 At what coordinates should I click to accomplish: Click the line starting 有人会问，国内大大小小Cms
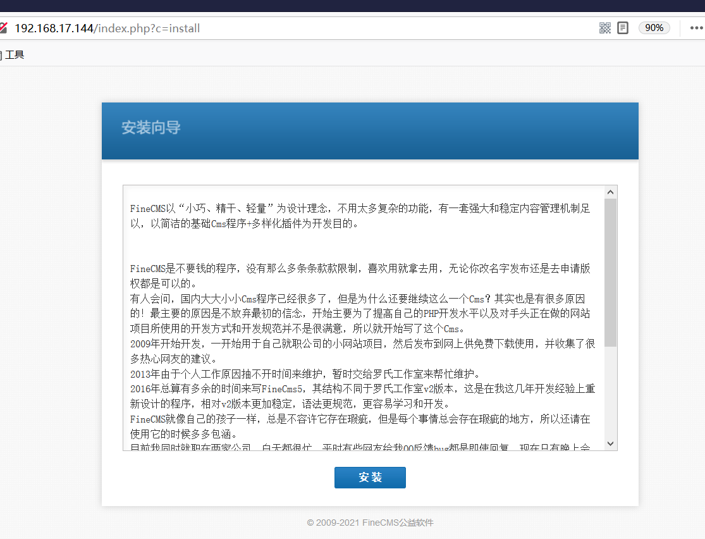click(360, 314)
